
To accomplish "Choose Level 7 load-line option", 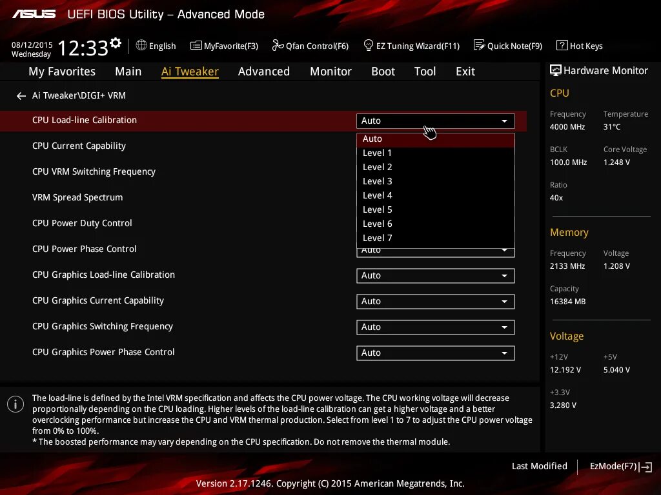I will pyautogui.click(x=436, y=238).
